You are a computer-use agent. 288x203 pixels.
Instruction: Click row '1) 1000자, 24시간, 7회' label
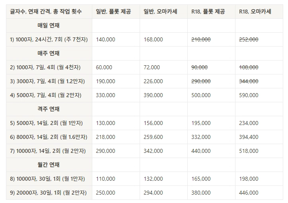[49, 39]
